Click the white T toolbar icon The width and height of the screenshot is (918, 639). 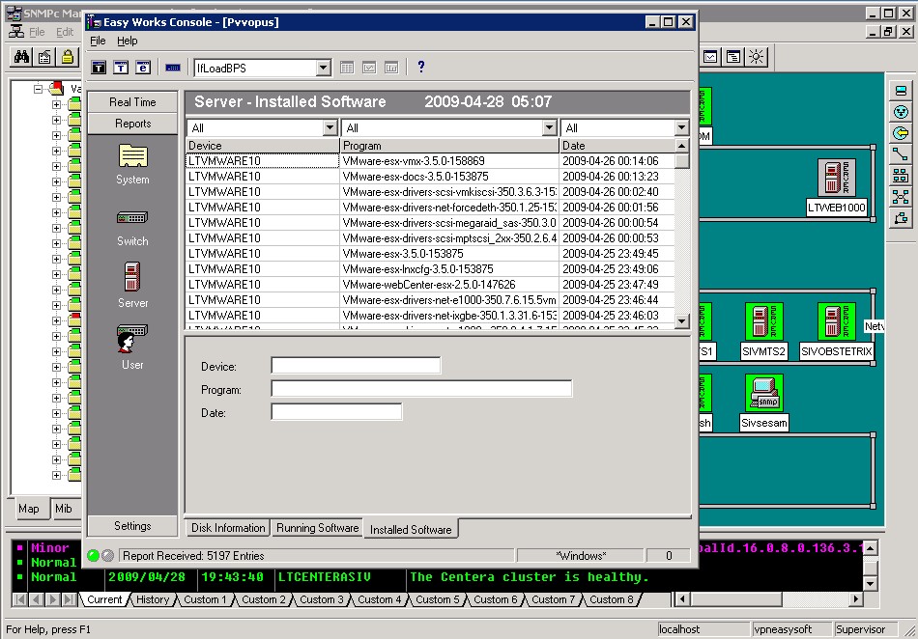[x=121, y=68]
